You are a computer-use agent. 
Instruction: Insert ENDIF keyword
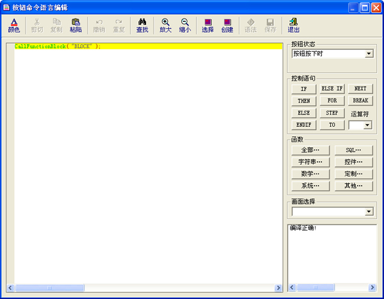point(304,125)
